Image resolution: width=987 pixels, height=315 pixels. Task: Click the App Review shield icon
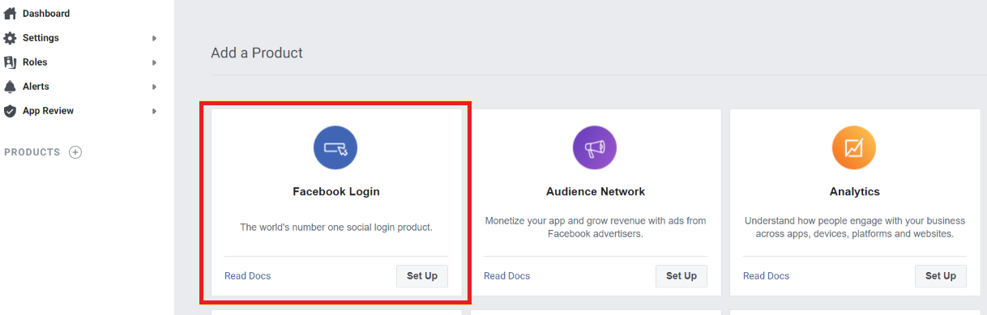pyautogui.click(x=10, y=111)
